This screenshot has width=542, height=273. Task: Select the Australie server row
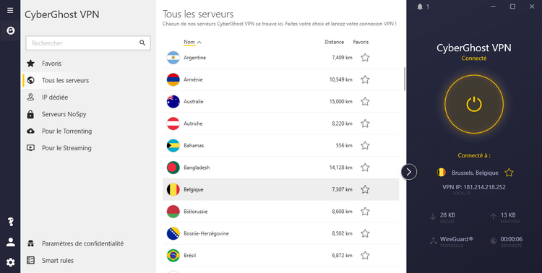pyautogui.click(x=280, y=102)
